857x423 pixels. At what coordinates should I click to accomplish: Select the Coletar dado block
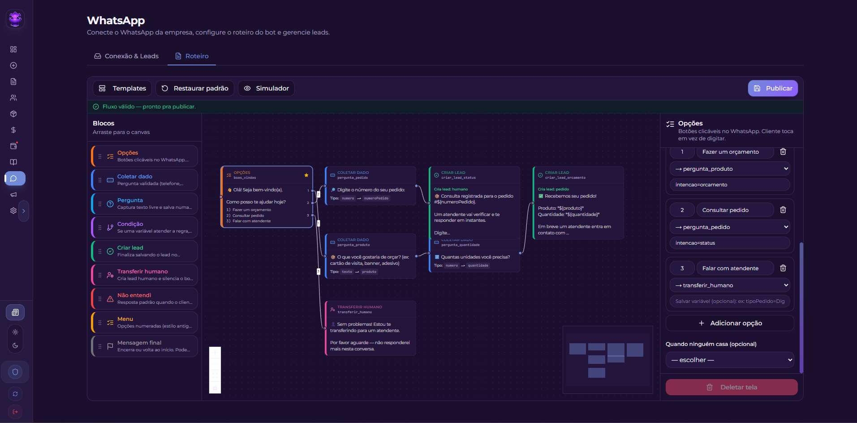[145, 180]
